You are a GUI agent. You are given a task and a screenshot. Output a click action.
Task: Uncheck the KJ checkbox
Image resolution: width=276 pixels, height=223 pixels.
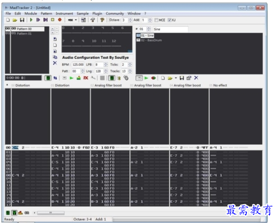(169, 20)
